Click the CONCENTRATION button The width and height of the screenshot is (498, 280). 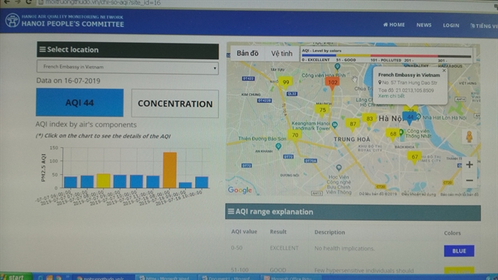click(175, 103)
